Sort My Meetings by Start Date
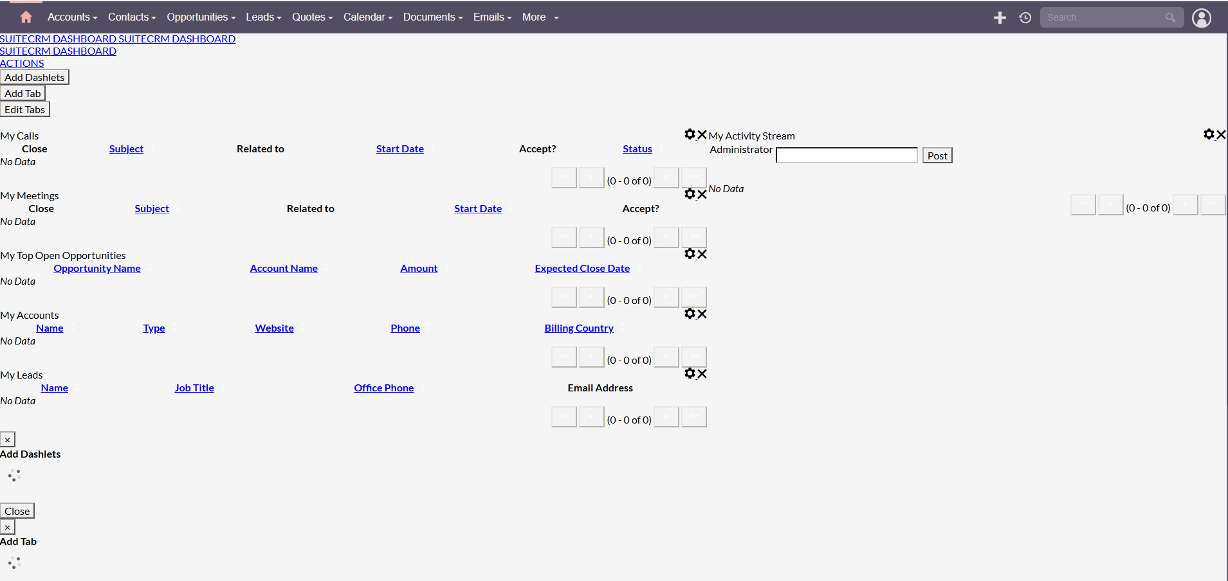The height and width of the screenshot is (581, 1228). (x=478, y=208)
